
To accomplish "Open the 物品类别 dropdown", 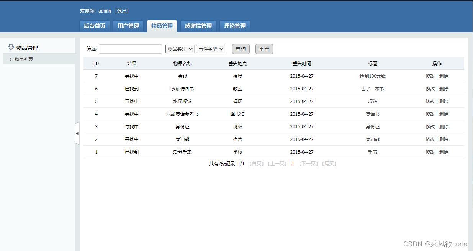I will (x=179, y=49).
